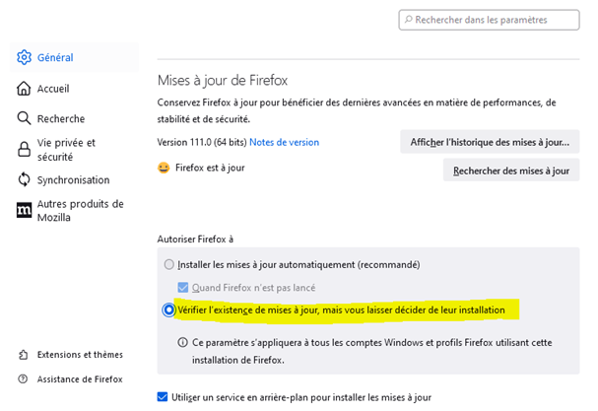Viewport: 598px width, 411px height.
Task: Open the Accueil settings section
Action: pos(53,89)
